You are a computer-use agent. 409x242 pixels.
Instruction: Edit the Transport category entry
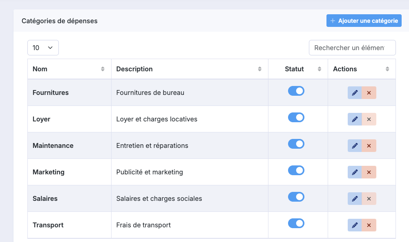(355, 225)
